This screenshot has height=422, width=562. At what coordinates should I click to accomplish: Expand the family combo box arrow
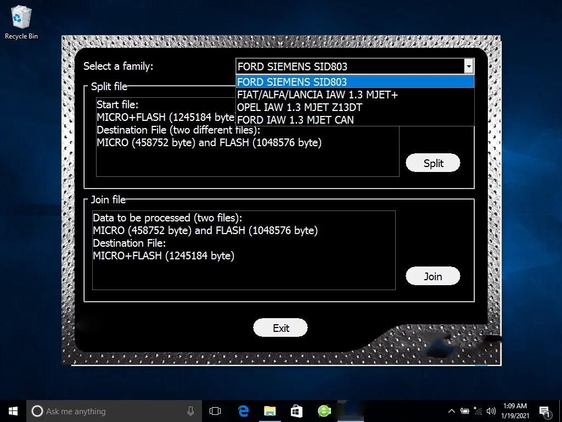click(x=469, y=66)
